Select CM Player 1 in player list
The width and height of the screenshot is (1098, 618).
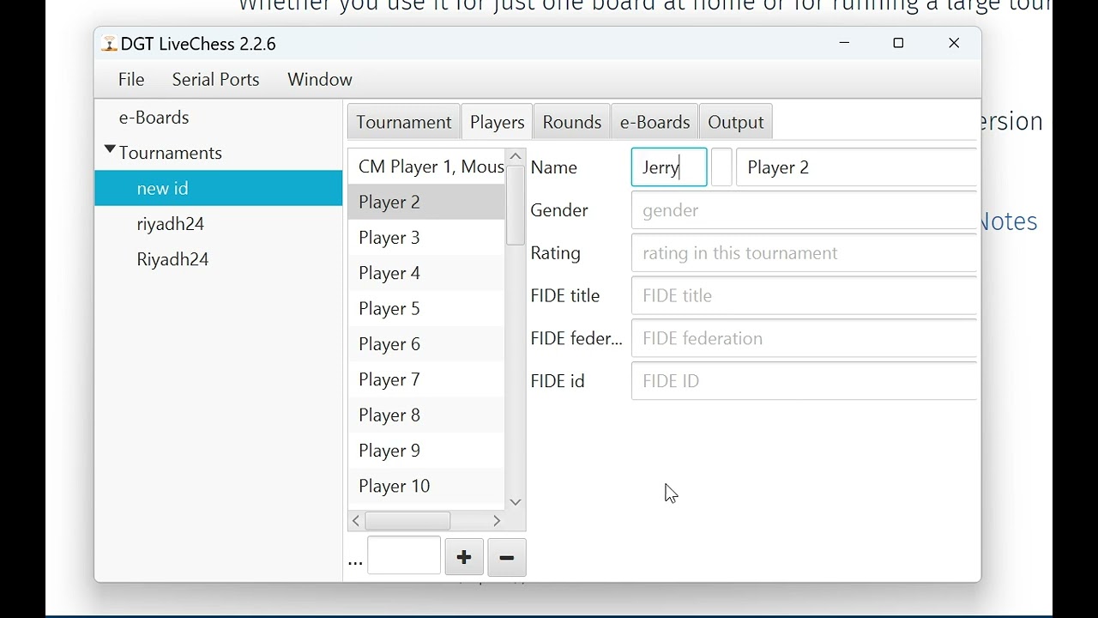[426, 167]
